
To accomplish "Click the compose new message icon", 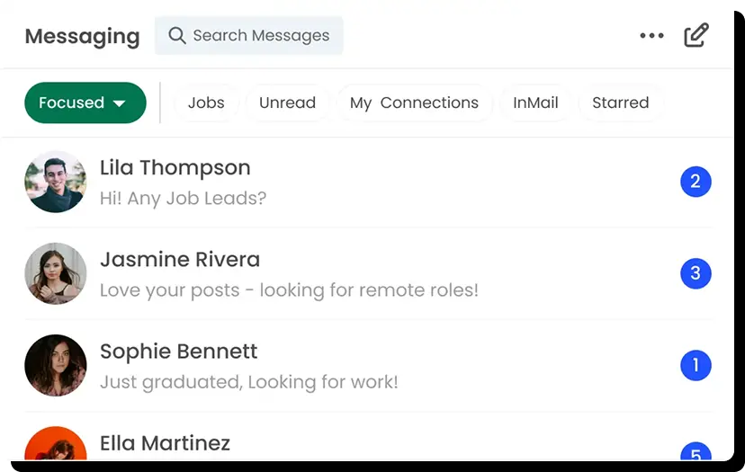I will (696, 36).
